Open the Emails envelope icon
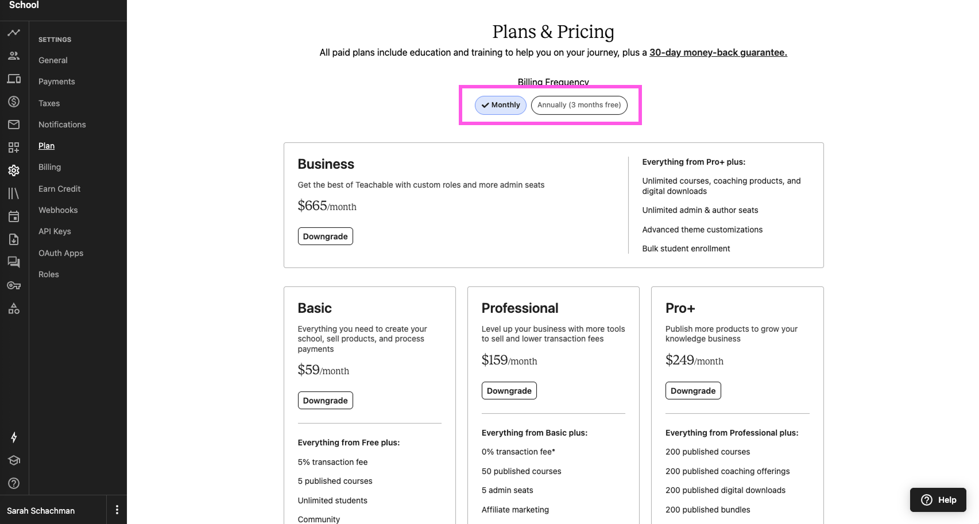The height and width of the screenshot is (524, 979). tap(14, 125)
